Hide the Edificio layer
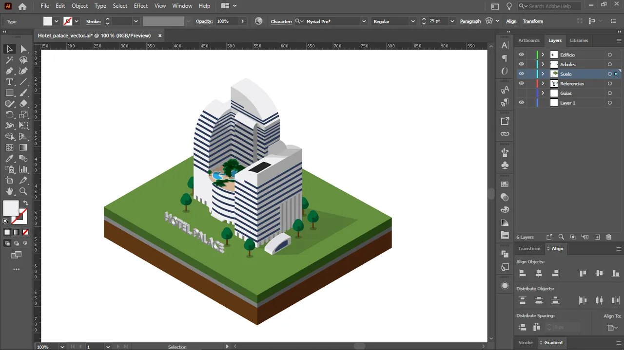This screenshot has width=624, height=350. tap(522, 55)
